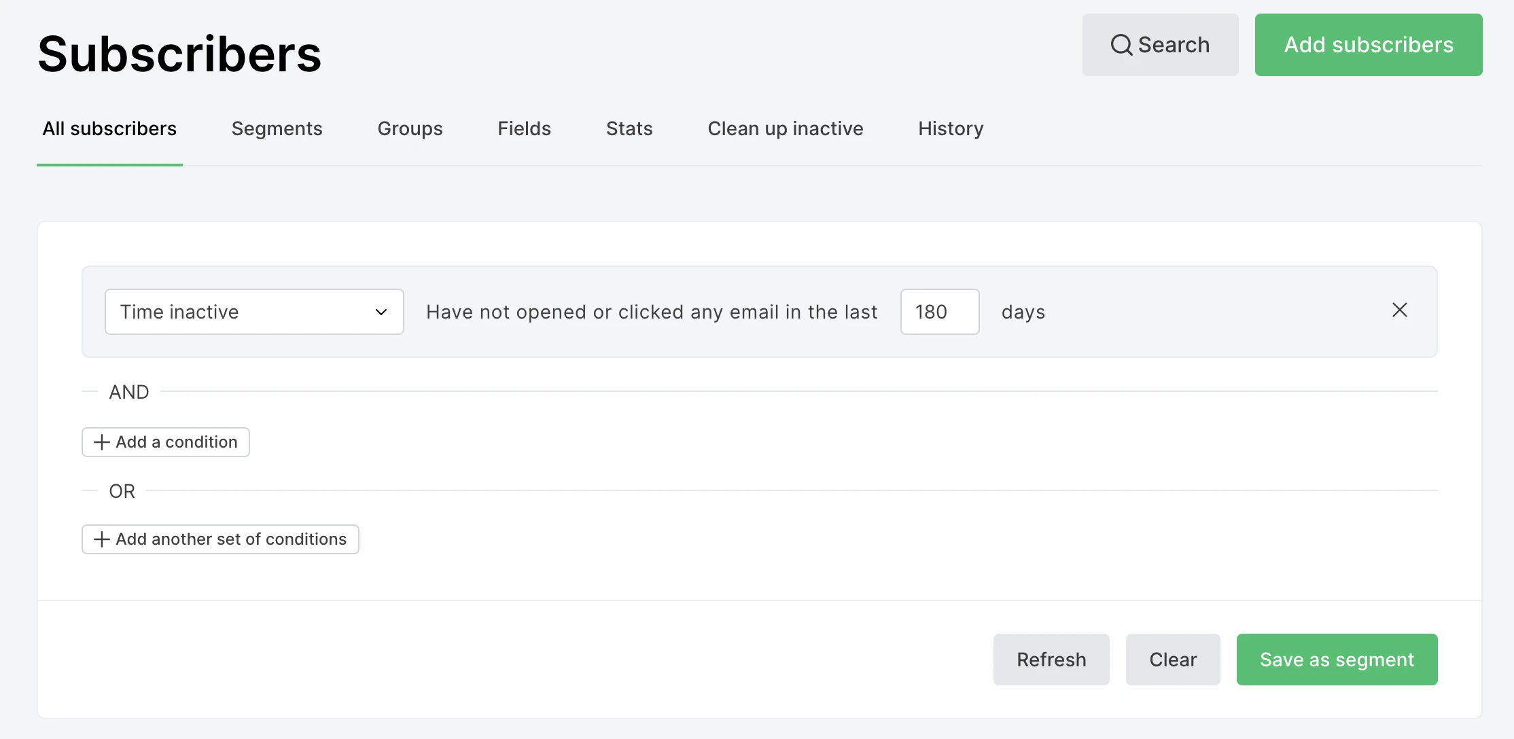Viewport: 1514px width, 739px height.
Task: Click the 180 days input field
Action: click(x=939, y=312)
